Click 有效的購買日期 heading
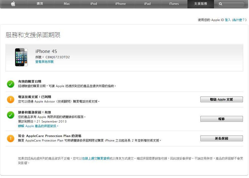Screen dimensions: 249x178 pos(30,82)
